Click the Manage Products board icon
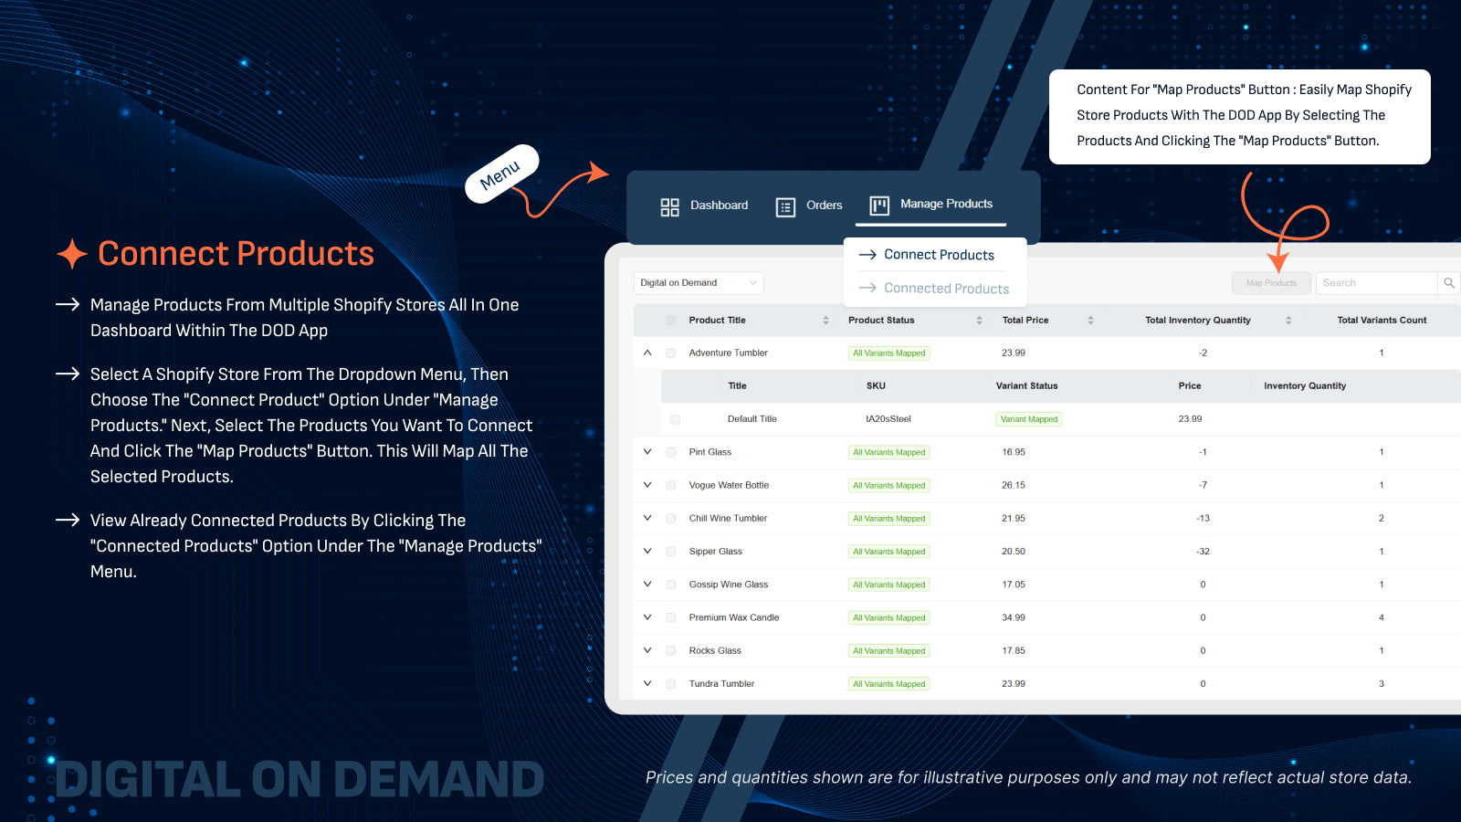1461x822 pixels. (x=879, y=205)
